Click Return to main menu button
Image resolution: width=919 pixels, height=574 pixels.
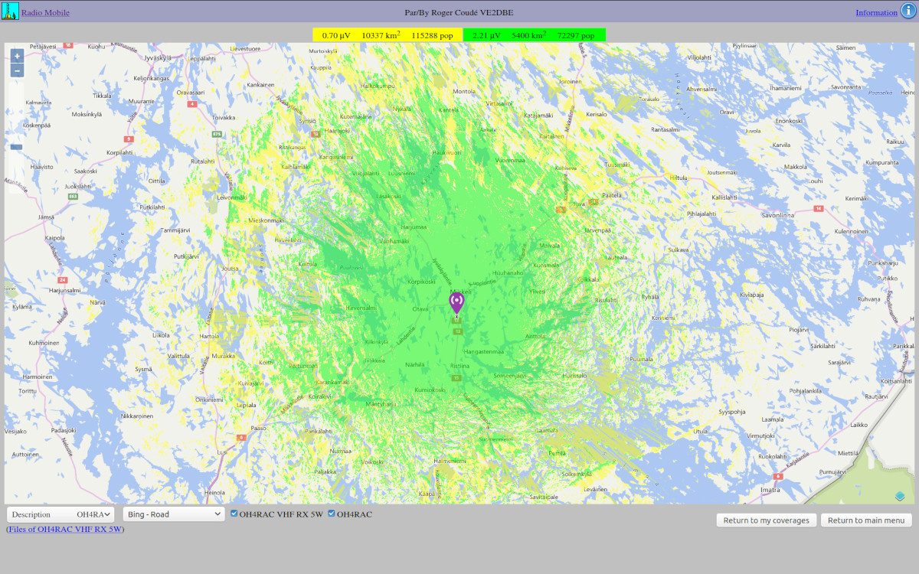(x=866, y=520)
